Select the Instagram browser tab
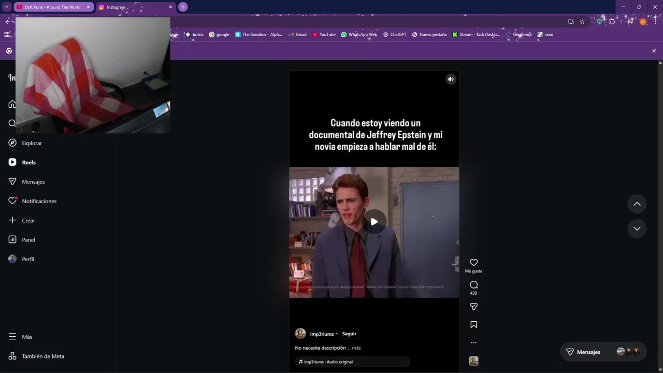 (x=135, y=7)
